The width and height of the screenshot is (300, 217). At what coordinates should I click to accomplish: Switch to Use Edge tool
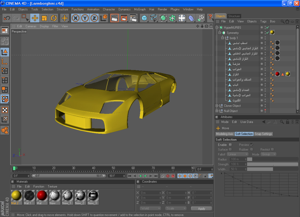coord(5,80)
